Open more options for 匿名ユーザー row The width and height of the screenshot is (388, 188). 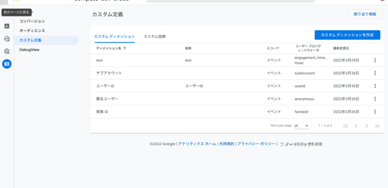point(375,99)
